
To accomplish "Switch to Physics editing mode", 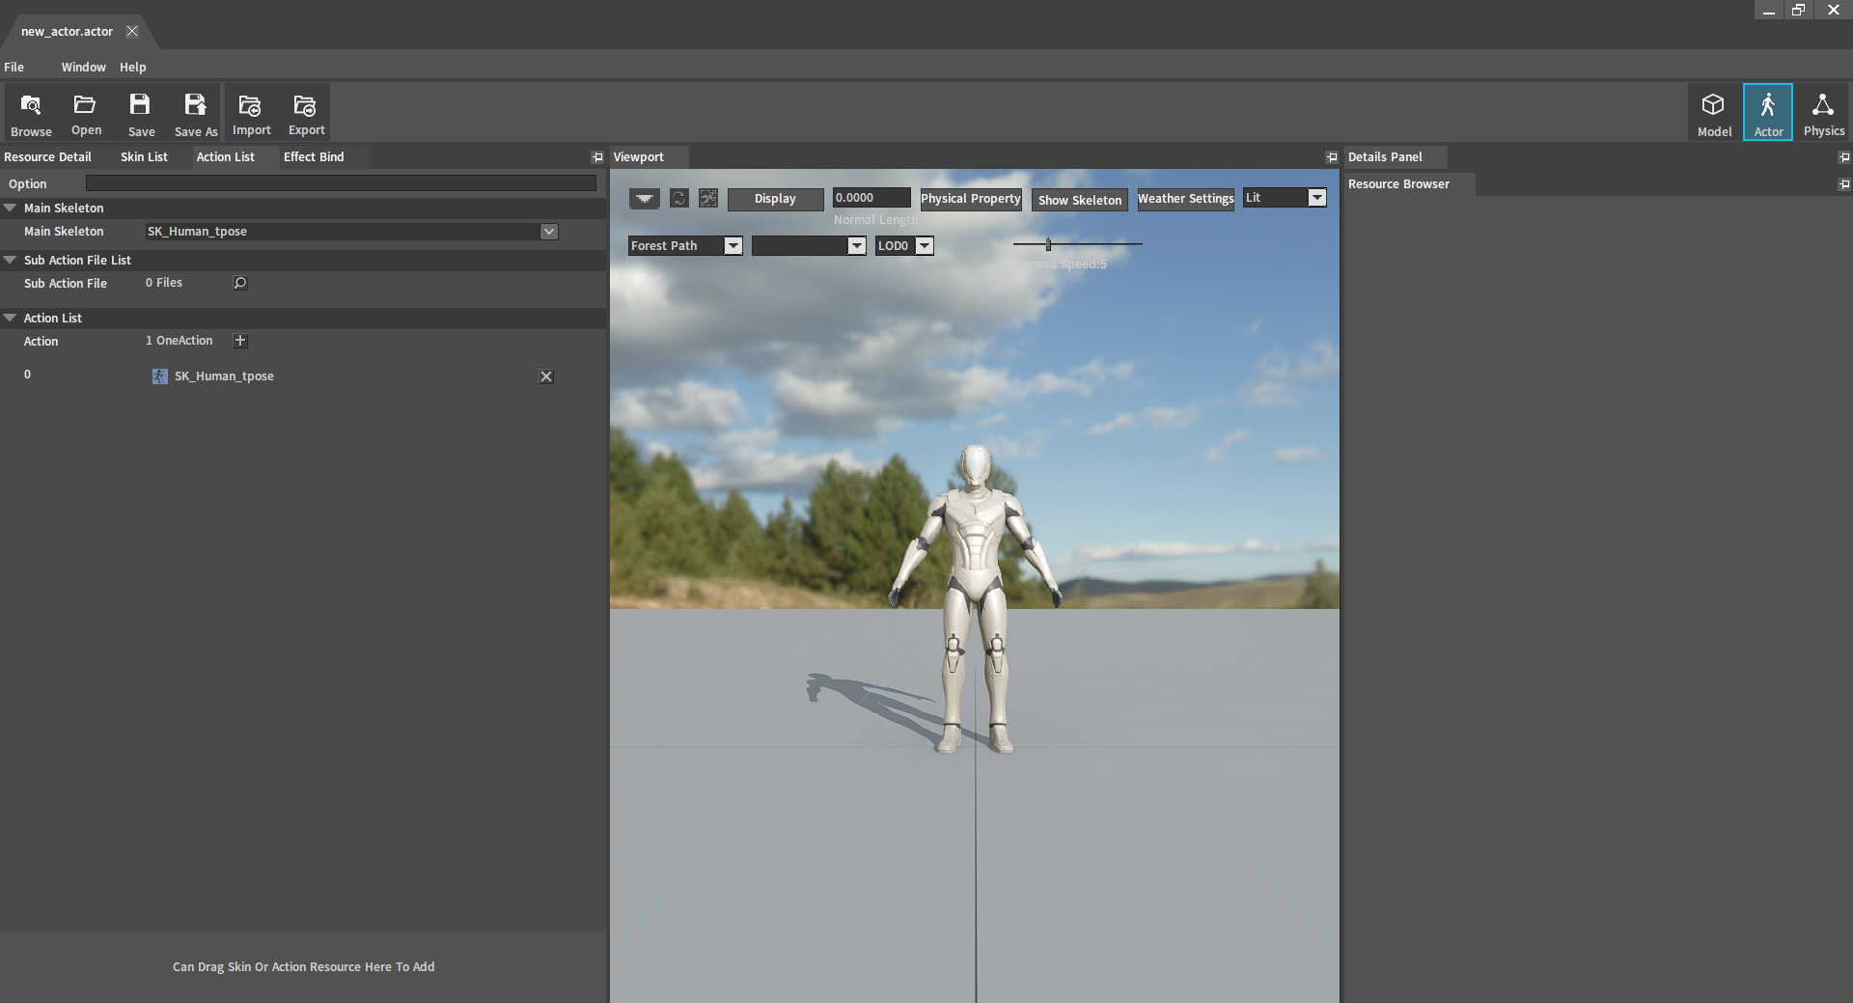I will [x=1823, y=113].
